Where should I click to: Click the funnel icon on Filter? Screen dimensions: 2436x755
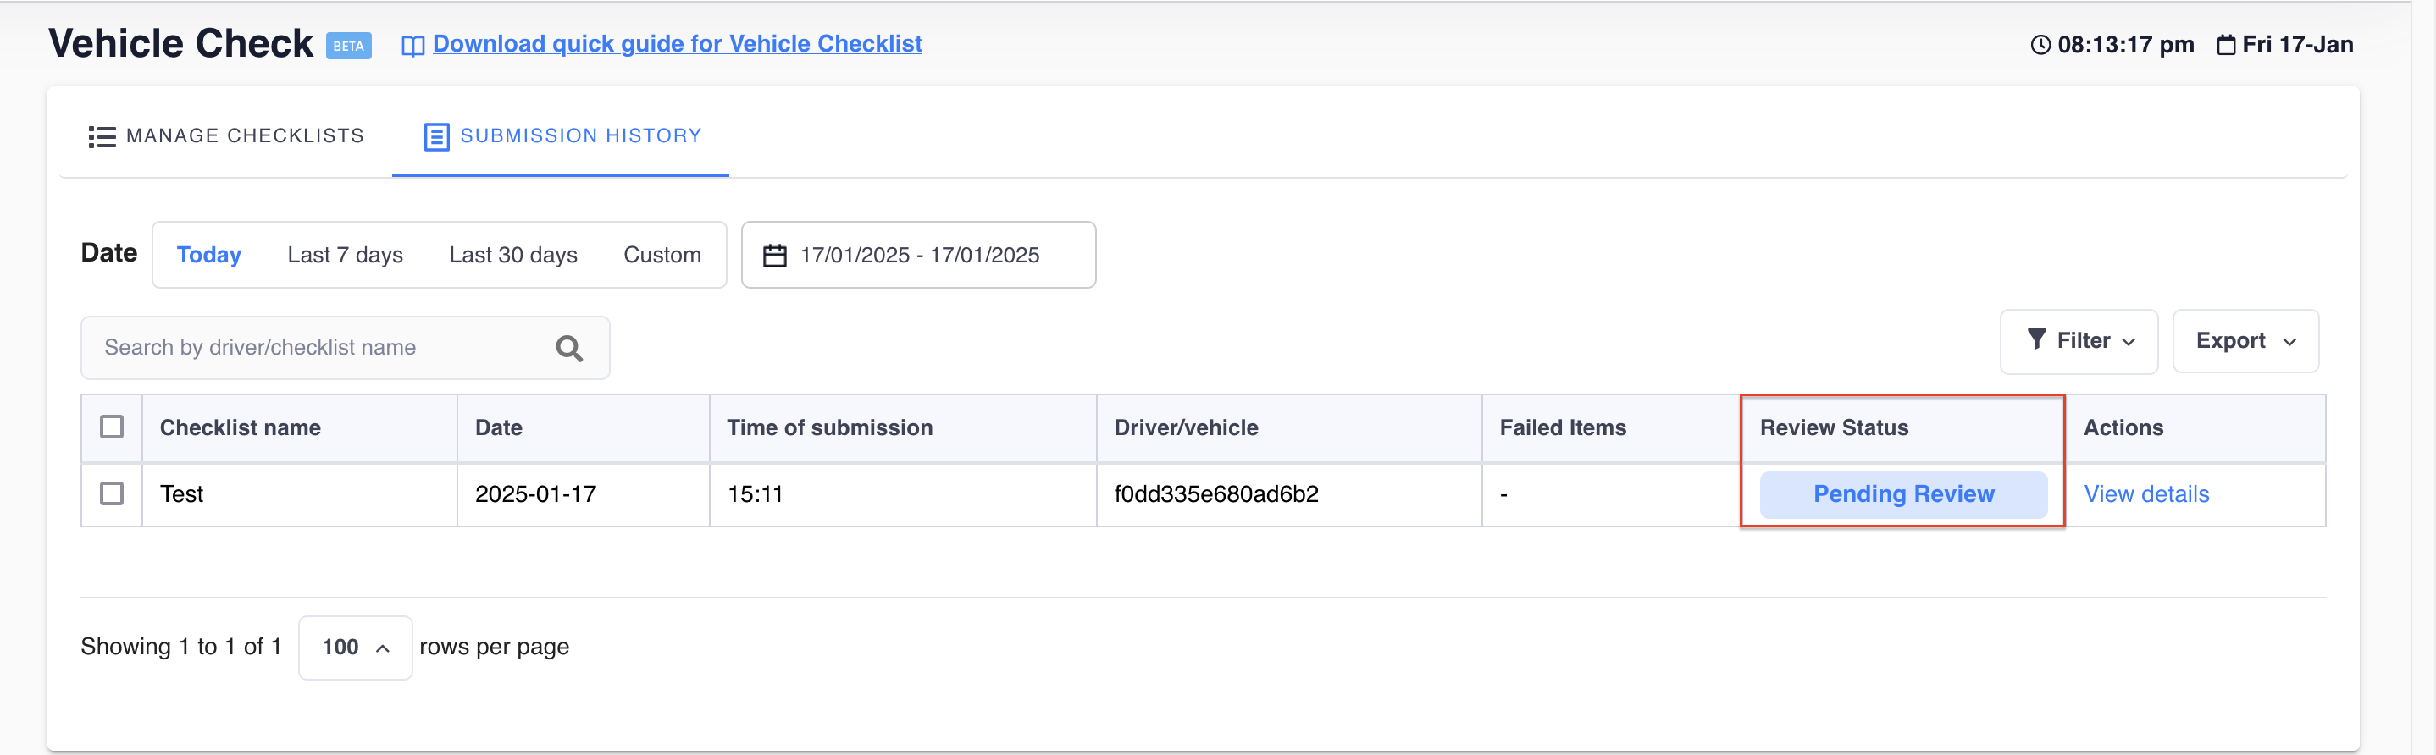coord(2036,339)
